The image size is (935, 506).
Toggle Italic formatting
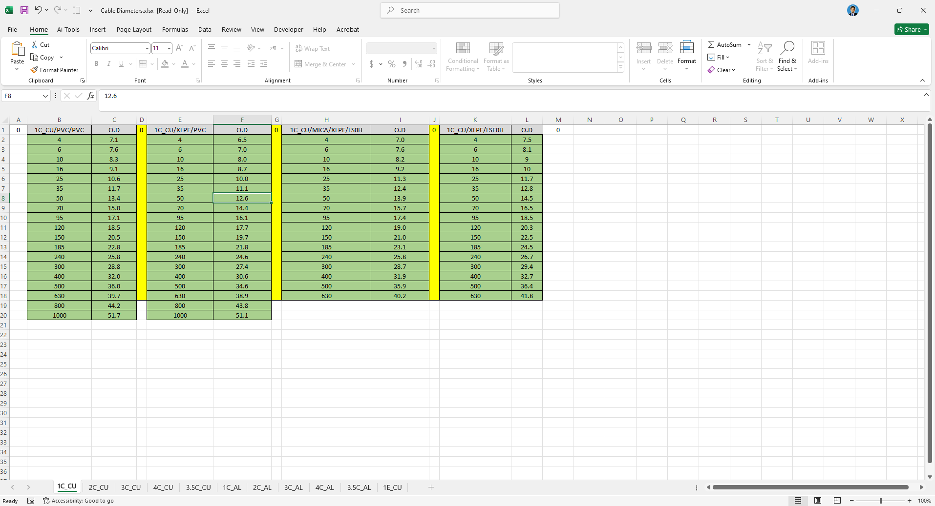109,64
